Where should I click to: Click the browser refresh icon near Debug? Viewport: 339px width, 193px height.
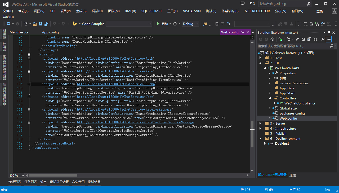(175, 24)
